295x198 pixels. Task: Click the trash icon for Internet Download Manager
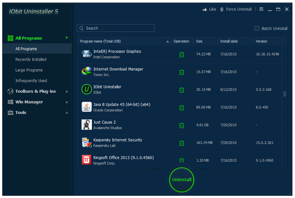(182, 72)
